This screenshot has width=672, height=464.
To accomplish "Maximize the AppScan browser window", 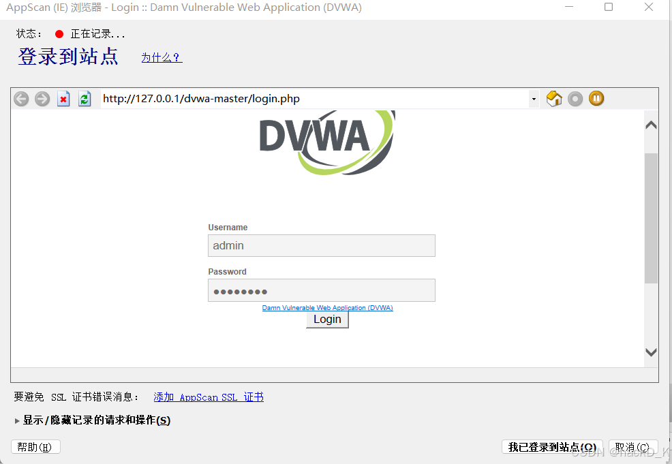I will [608, 7].
